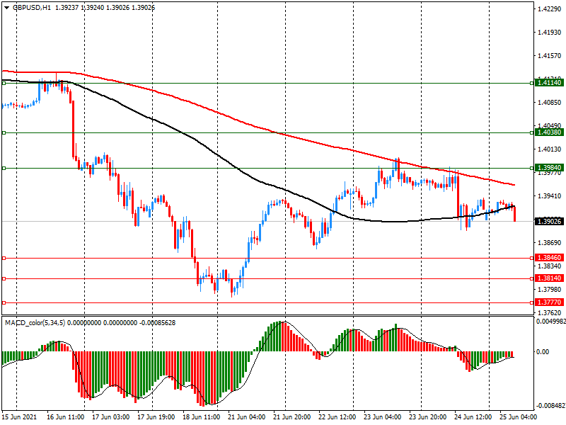Viewport: 566px width, 425px height.
Task: Click the 21 Jun 20:00 time label
Action: pos(292,417)
